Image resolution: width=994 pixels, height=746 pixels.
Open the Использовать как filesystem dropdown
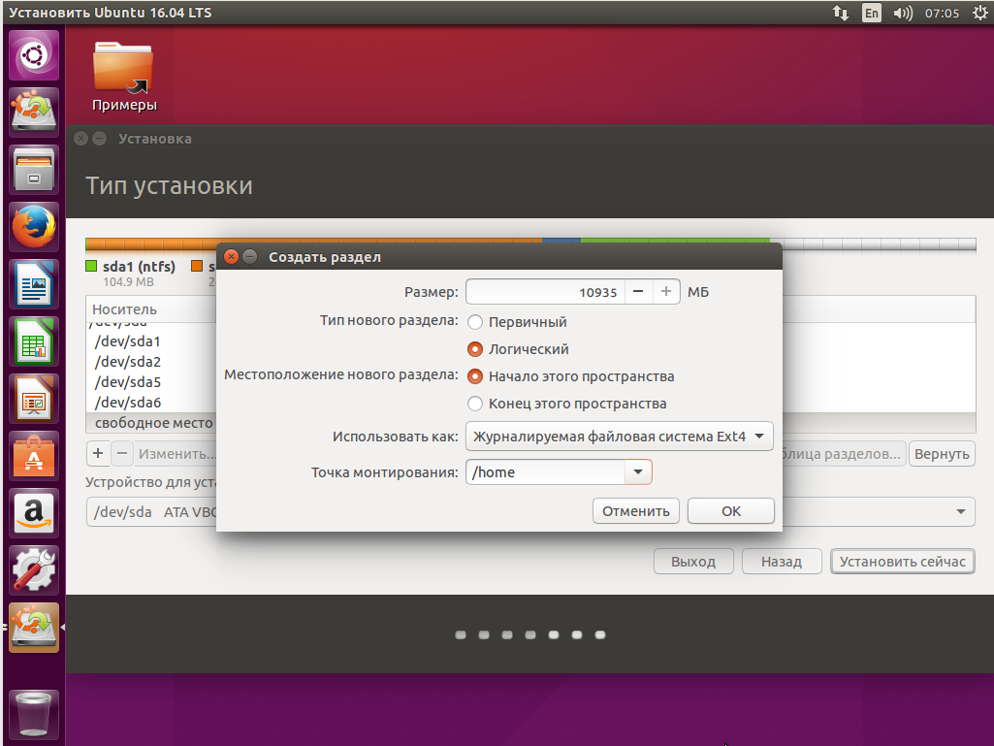pyautogui.click(x=620, y=437)
